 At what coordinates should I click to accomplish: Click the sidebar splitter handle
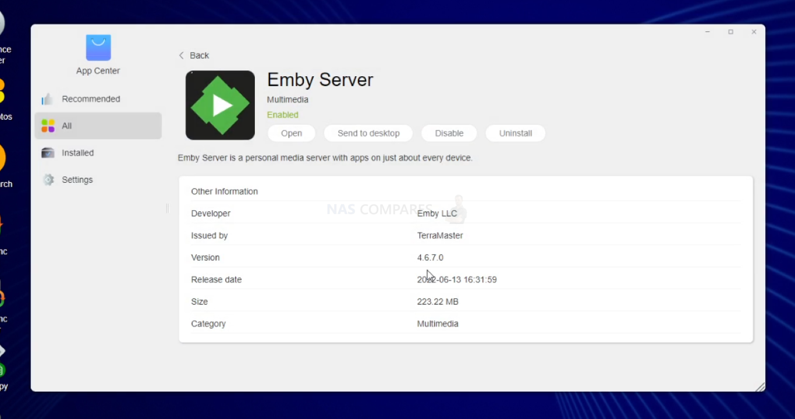[167, 208]
